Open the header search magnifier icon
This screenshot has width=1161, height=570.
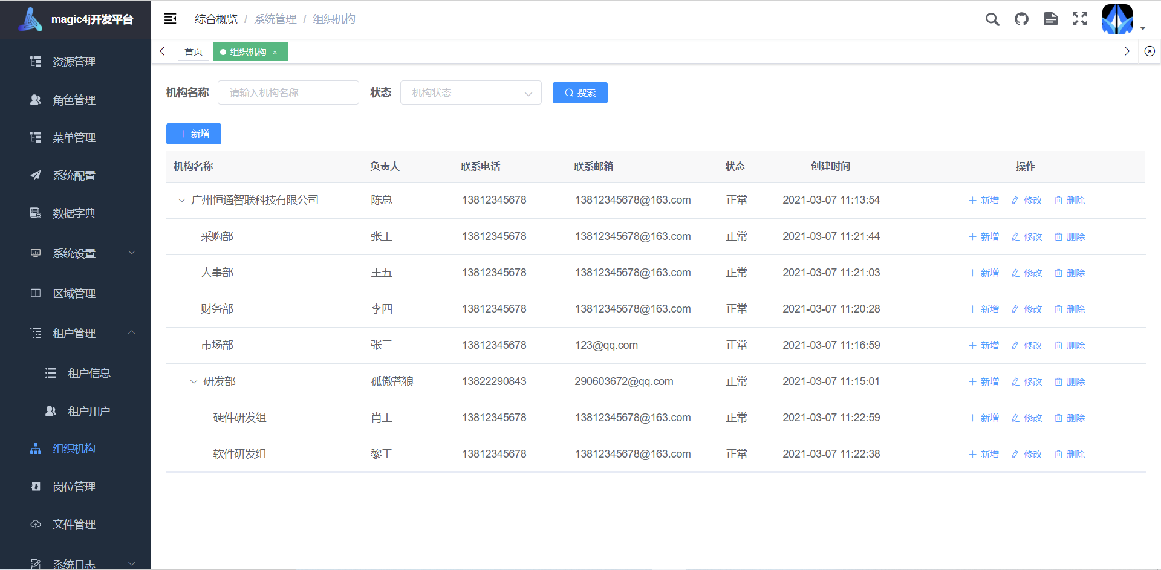pos(992,19)
